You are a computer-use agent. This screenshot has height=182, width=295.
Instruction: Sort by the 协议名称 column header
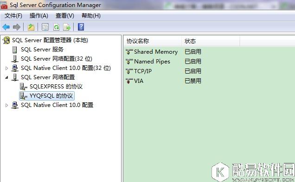(x=153, y=41)
